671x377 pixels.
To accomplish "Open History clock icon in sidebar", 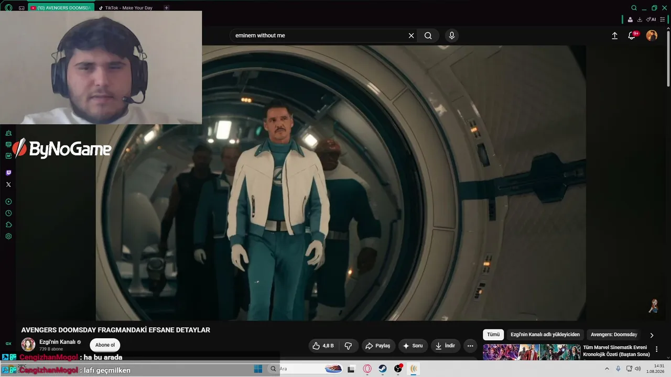I will [8, 213].
